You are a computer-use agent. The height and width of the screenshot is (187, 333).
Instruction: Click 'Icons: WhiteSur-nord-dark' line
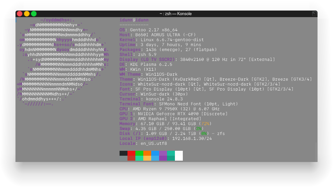coord(200,84)
